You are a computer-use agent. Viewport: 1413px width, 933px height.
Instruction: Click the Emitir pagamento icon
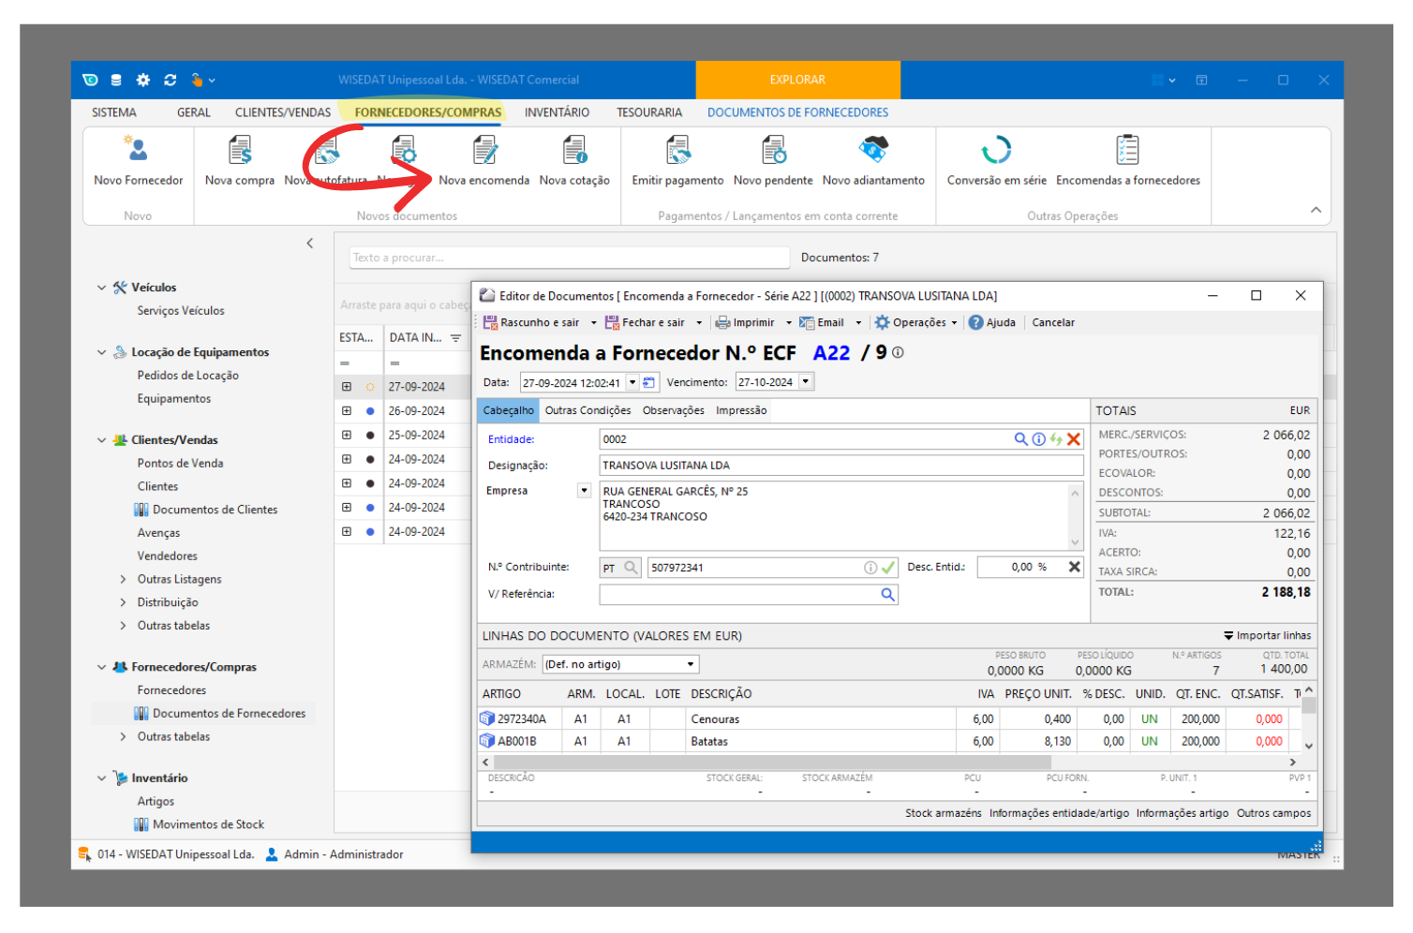click(x=677, y=152)
